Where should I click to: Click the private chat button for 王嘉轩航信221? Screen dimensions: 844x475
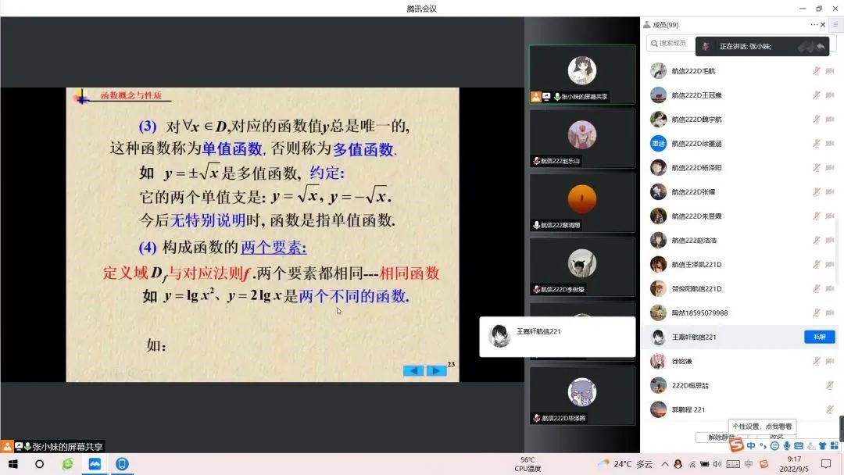click(x=819, y=337)
